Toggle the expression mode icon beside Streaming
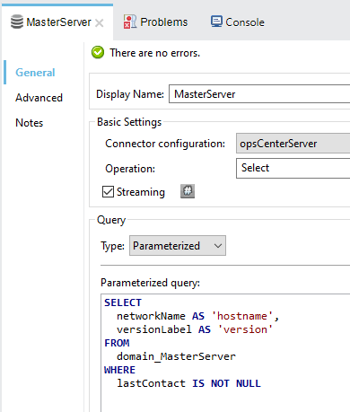 [x=188, y=191]
